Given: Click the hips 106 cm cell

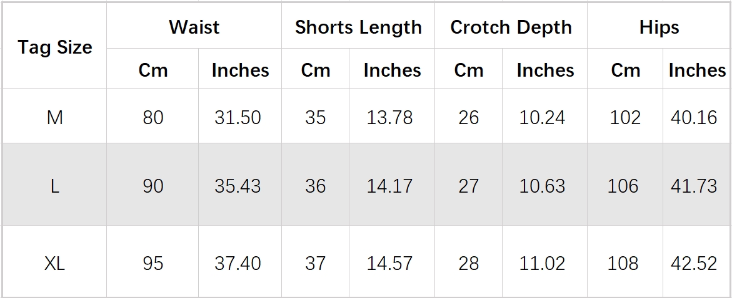Looking at the screenshot, I should point(623,186).
